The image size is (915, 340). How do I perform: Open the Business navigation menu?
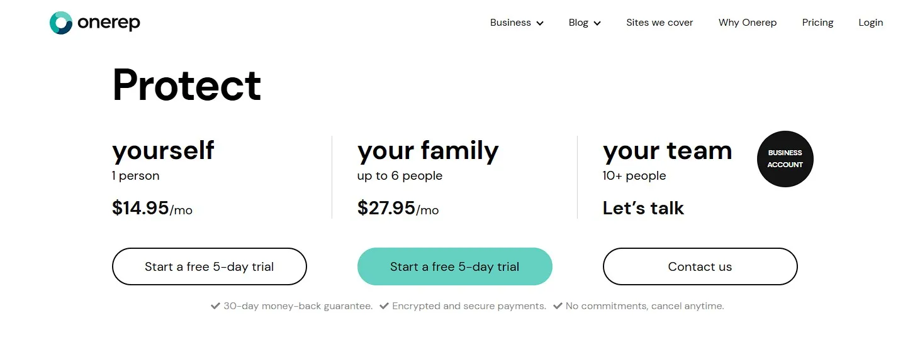tap(510, 23)
